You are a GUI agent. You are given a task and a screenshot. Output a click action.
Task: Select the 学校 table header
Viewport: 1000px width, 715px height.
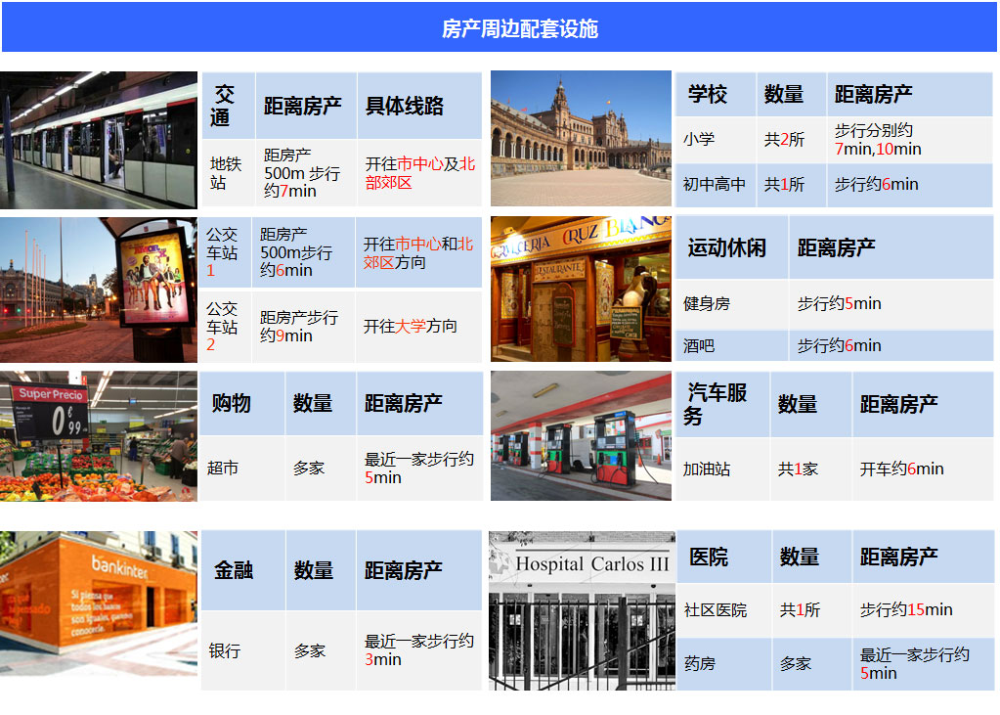714,95
